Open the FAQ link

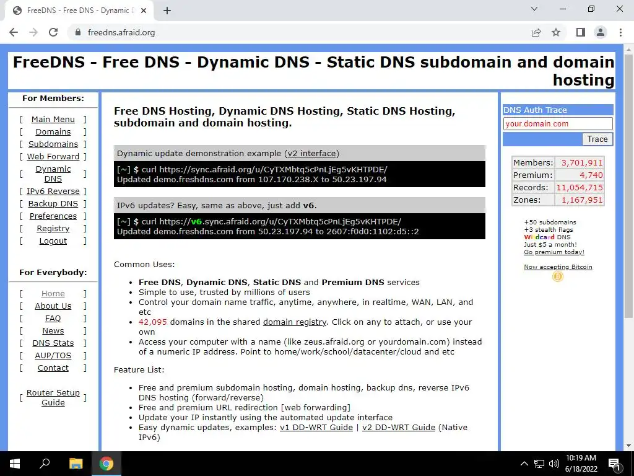53,318
